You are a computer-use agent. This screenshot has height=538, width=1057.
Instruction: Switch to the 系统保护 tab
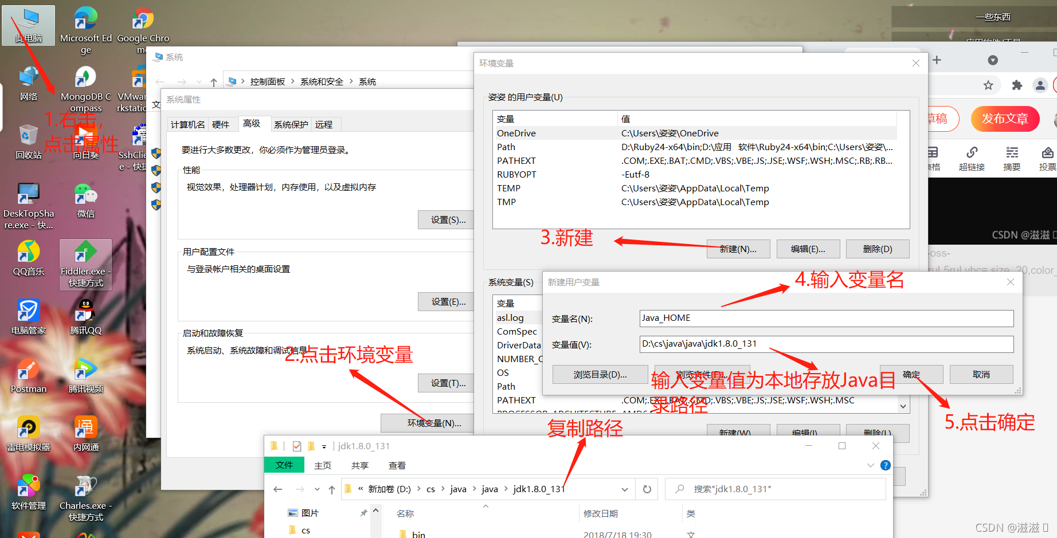click(x=291, y=124)
